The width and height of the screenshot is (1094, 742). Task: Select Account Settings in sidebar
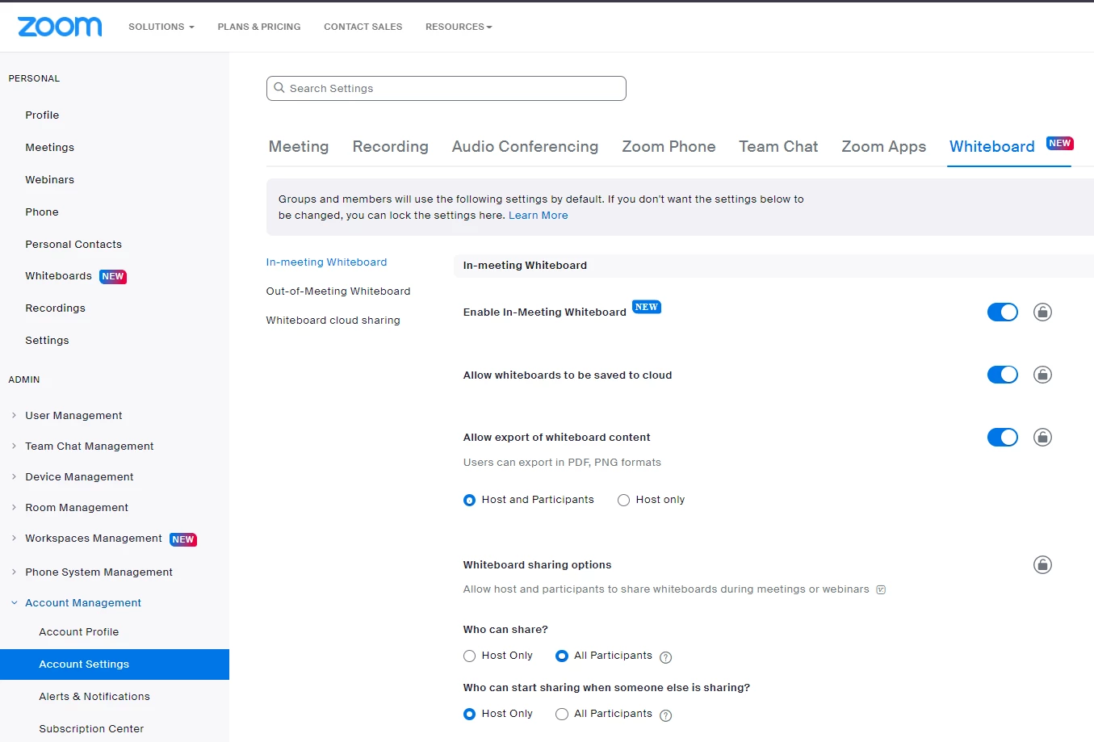[115, 664]
